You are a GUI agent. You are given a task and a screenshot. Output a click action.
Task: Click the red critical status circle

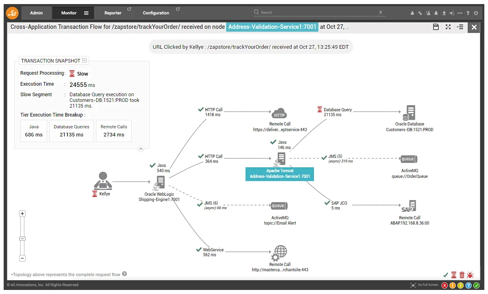click(444, 285)
